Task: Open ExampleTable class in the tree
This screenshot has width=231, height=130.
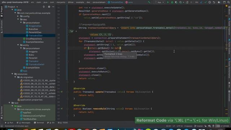Action: point(31,68)
